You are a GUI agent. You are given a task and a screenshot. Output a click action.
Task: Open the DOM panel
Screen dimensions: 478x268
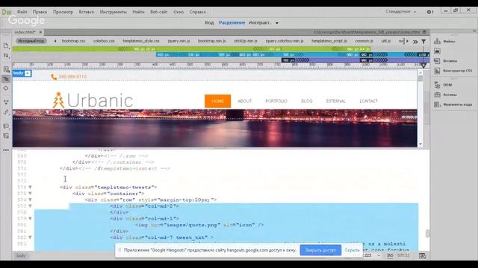(x=443, y=85)
